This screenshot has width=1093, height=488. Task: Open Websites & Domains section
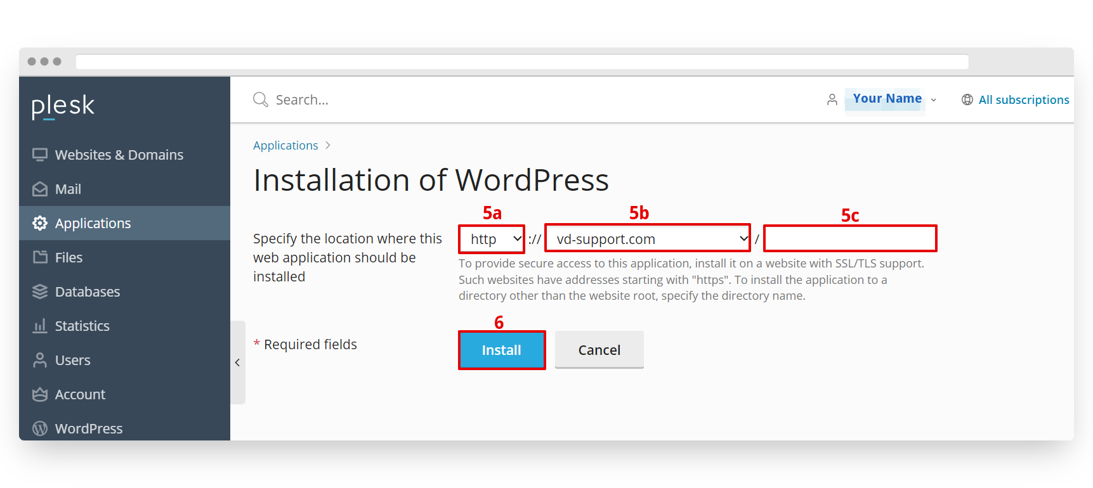pyautogui.click(x=124, y=155)
